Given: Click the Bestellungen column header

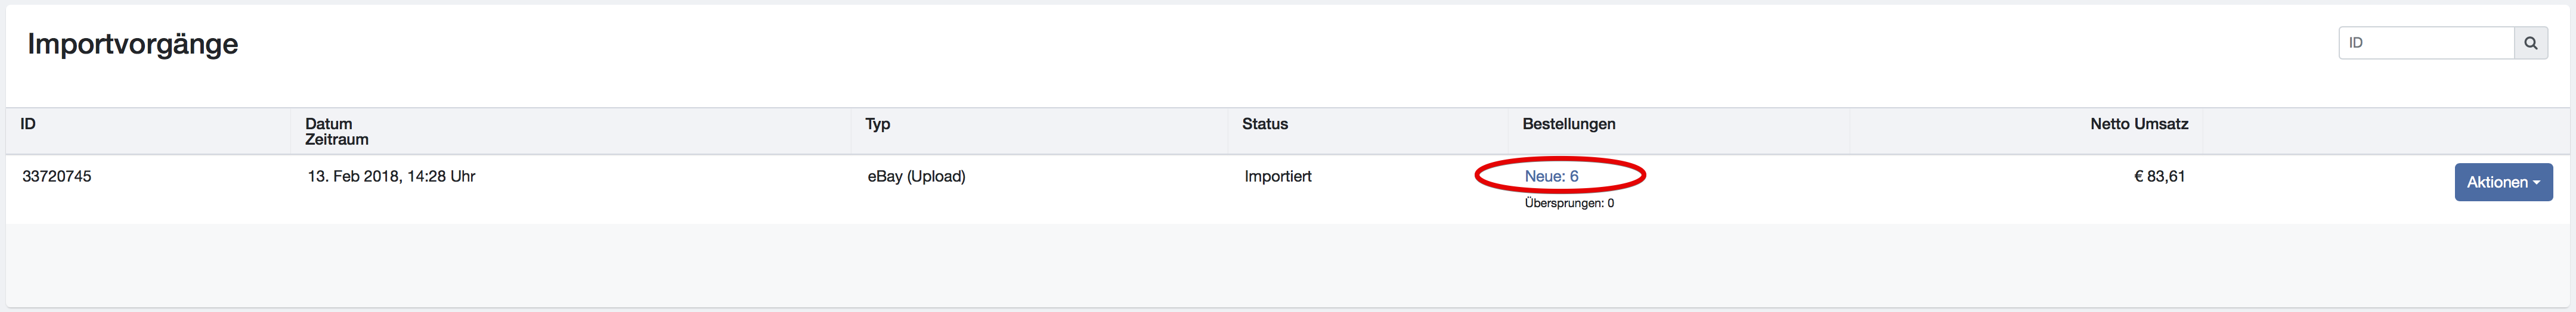Looking at the screenshot, I should (x=1568, y=124).
